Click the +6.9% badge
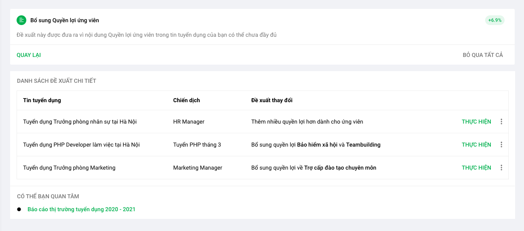The image size is (524, 231). pos(495,20)
